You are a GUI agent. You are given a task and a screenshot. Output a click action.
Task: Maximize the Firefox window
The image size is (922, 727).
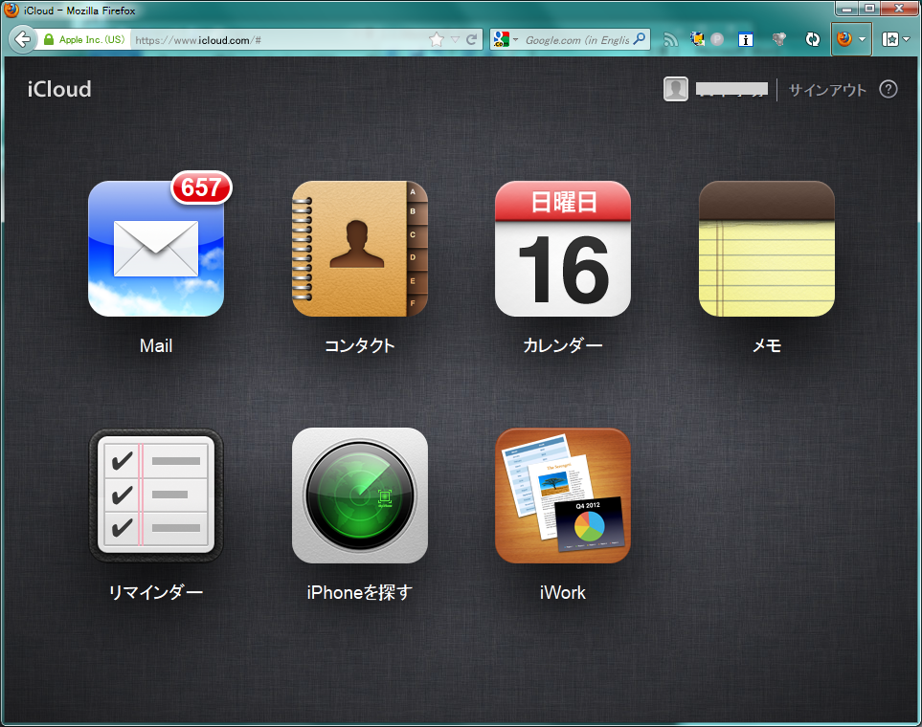click(869, 9)
